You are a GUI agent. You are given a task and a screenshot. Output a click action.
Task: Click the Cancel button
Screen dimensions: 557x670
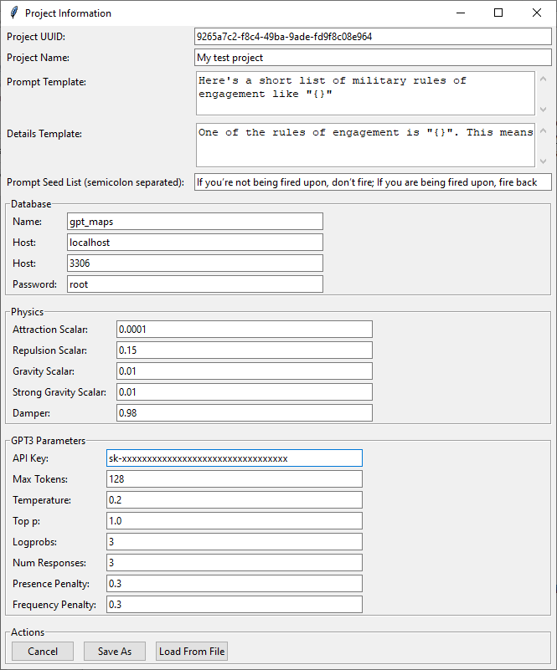pos(43,652)
